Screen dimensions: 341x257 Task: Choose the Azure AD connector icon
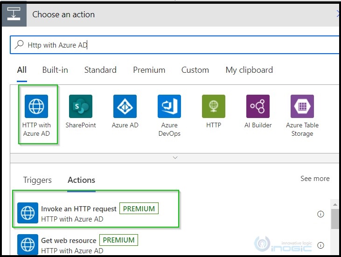(x=125, y=106)
